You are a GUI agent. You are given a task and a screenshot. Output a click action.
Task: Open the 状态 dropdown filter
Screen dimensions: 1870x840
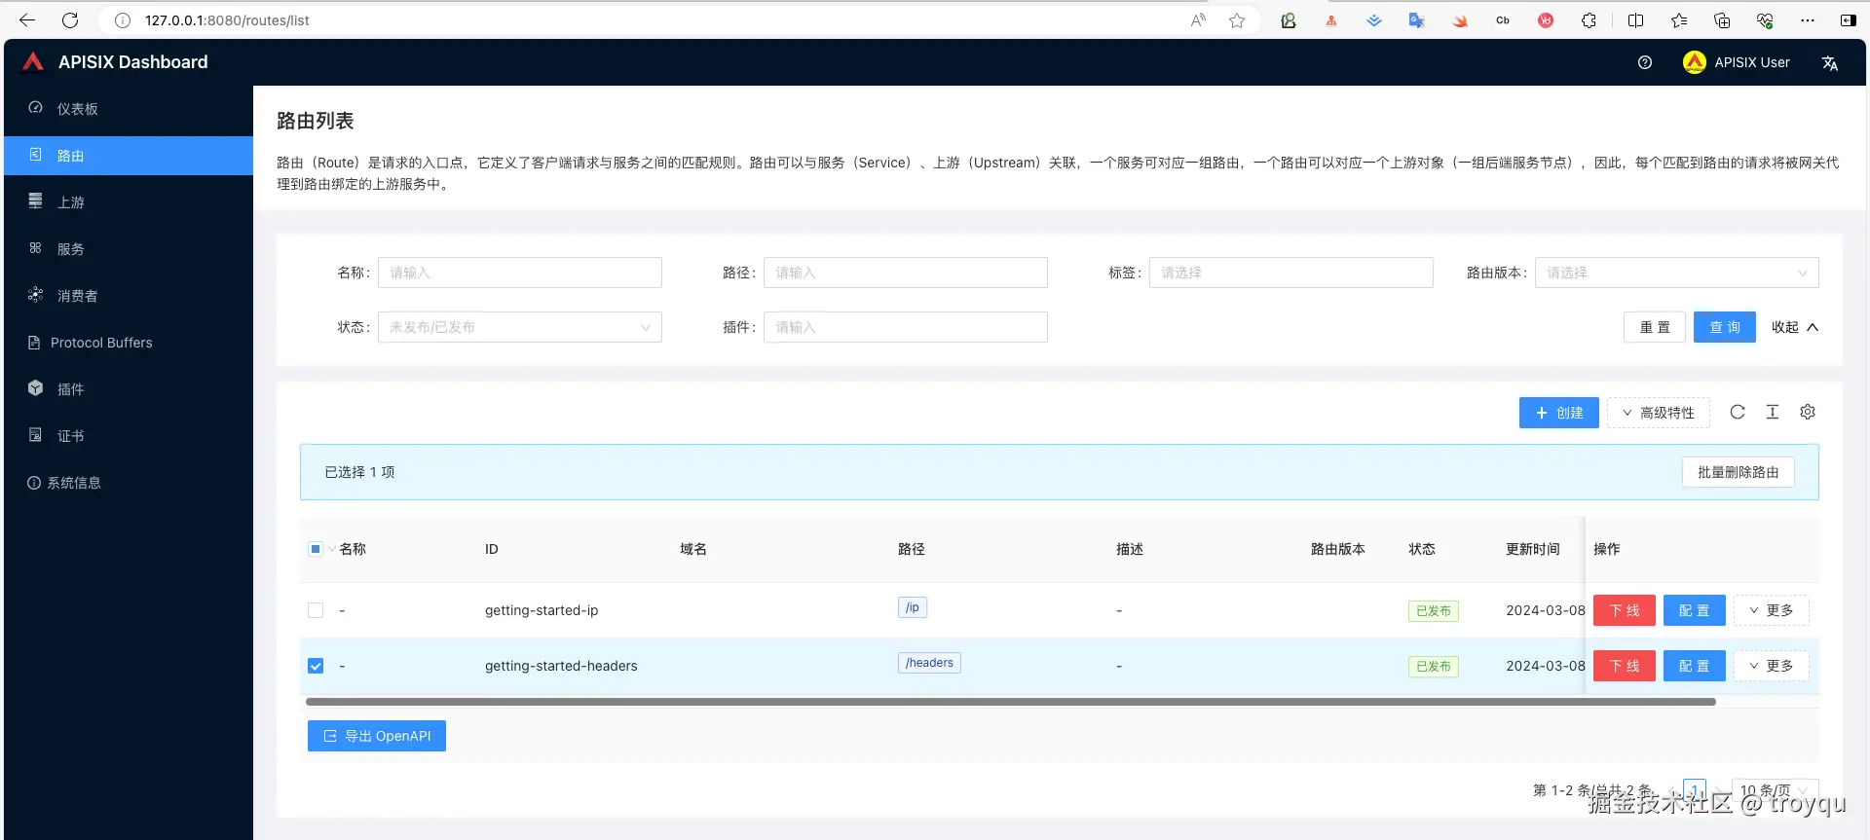click(520, 327)
